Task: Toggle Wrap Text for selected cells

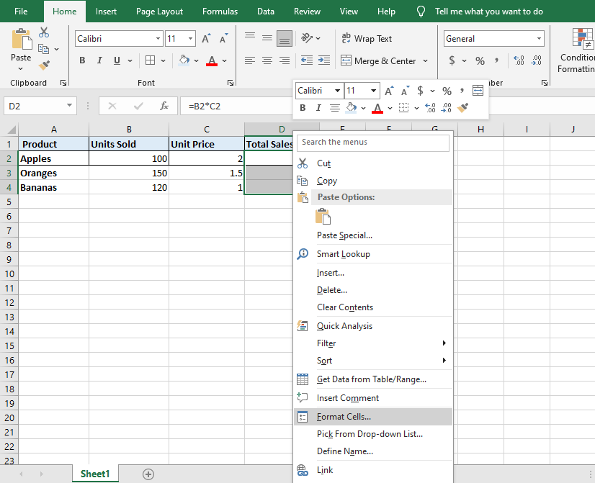Action: 367,39
